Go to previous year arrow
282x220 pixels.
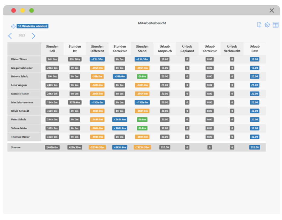click(x=10, y=36)
